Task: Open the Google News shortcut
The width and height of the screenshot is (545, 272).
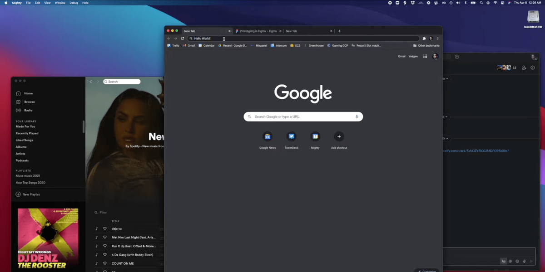Action: click(268, 136)
